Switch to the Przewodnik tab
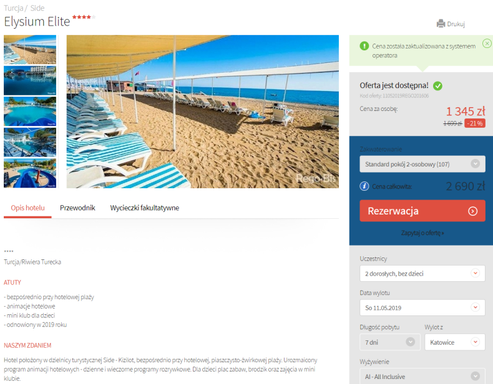 [x=77, y=208]
